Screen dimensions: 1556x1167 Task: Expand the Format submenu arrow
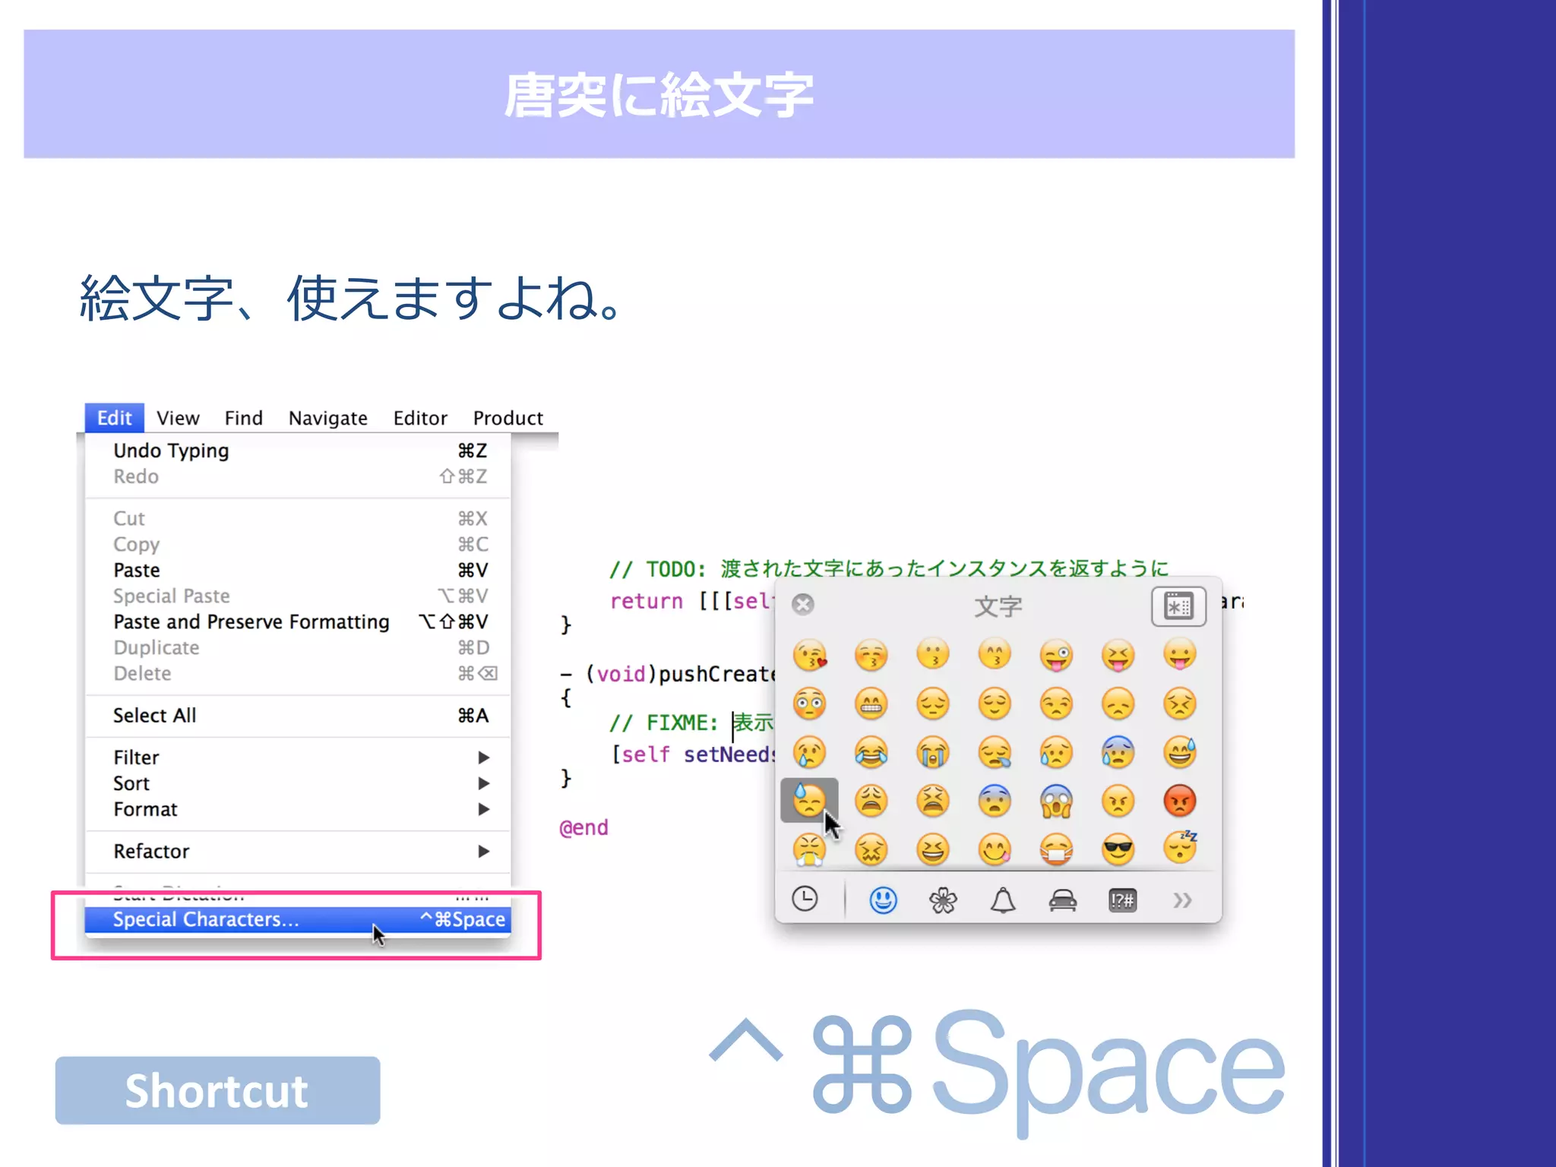pos(483,809)
